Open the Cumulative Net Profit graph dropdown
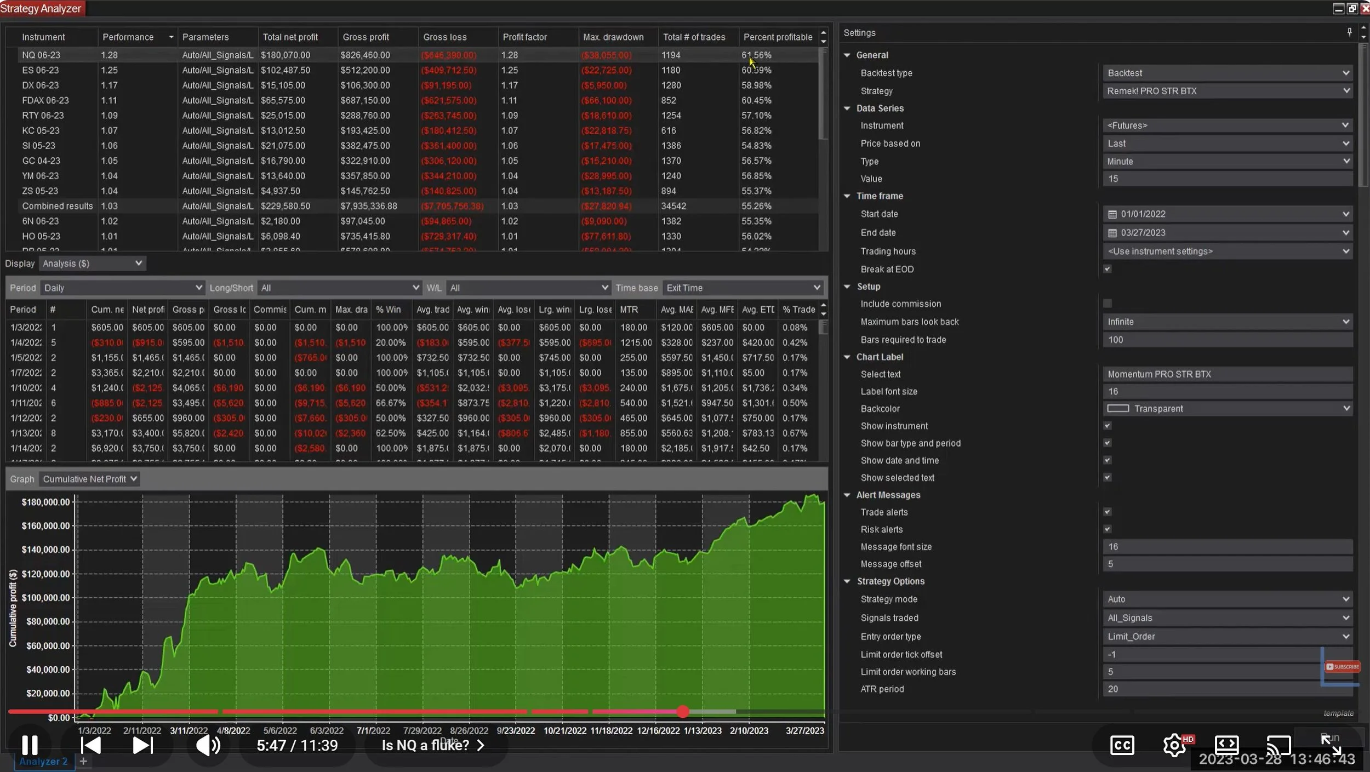 tap(89, 478)
